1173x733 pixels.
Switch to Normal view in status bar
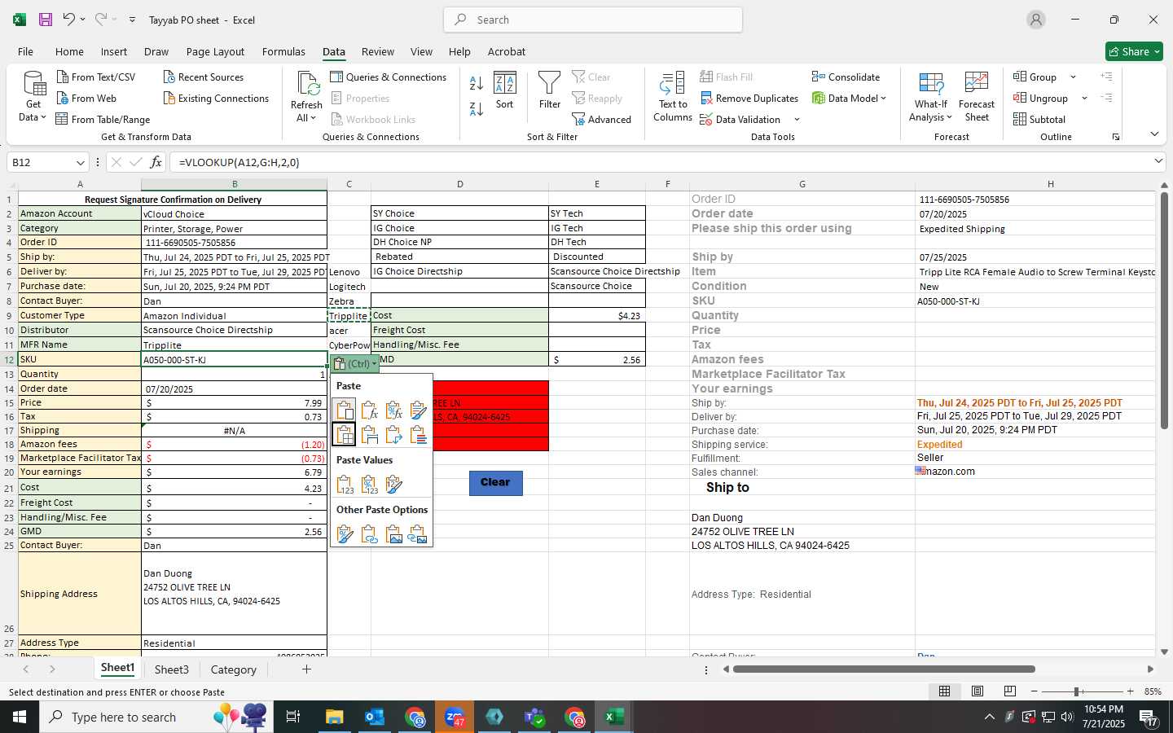(944, 691)
